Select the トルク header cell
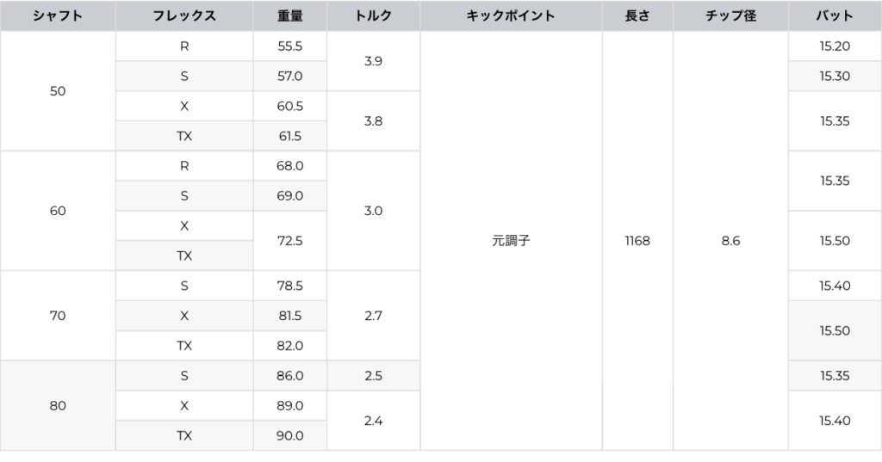Viewport: 882px width, 462px height. (373, 16)
